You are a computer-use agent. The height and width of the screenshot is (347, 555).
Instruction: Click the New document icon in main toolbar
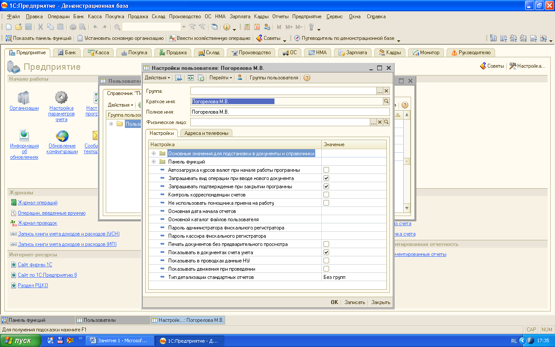tap(10, 27)
